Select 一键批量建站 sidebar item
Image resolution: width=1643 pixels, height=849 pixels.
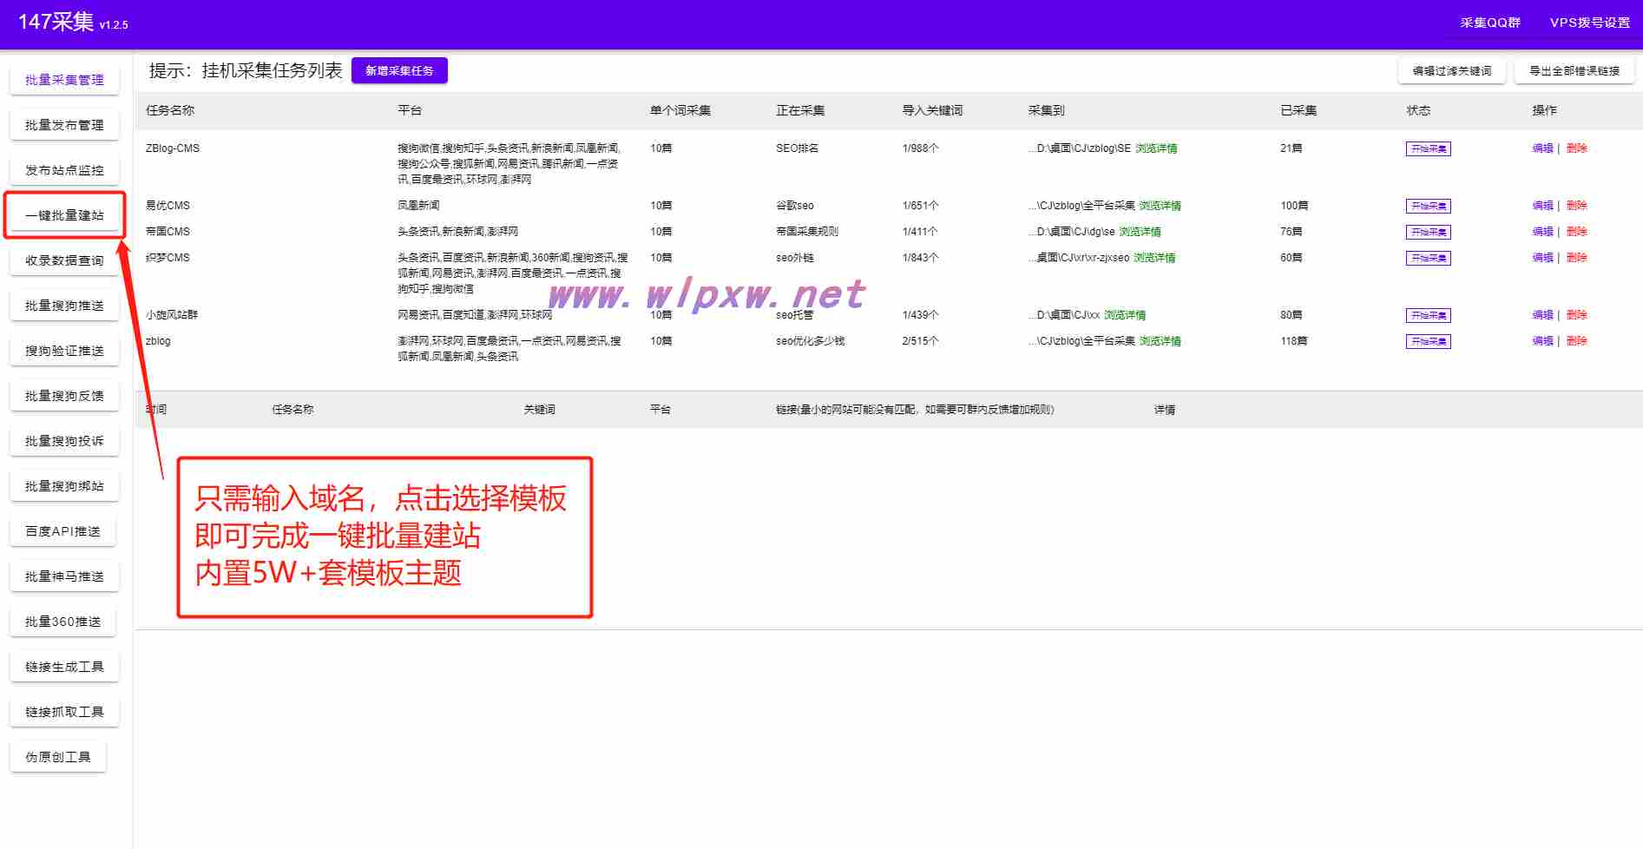click(64, 215)
